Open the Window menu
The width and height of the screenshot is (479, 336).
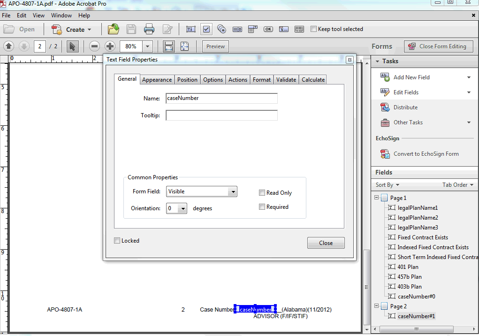coord(61,15)
